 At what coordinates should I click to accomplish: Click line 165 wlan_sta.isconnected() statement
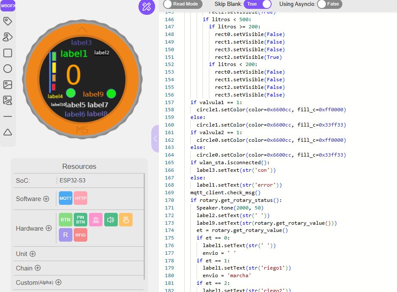click(x=230, y=163)
